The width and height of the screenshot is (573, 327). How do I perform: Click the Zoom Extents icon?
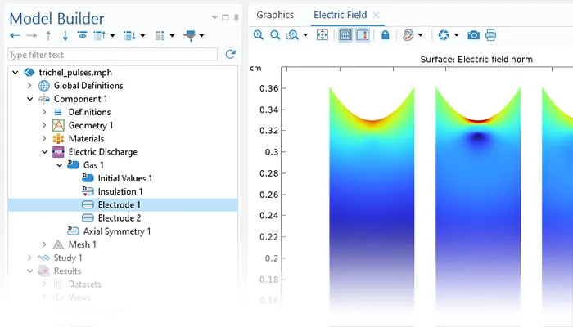click(322, 35)
